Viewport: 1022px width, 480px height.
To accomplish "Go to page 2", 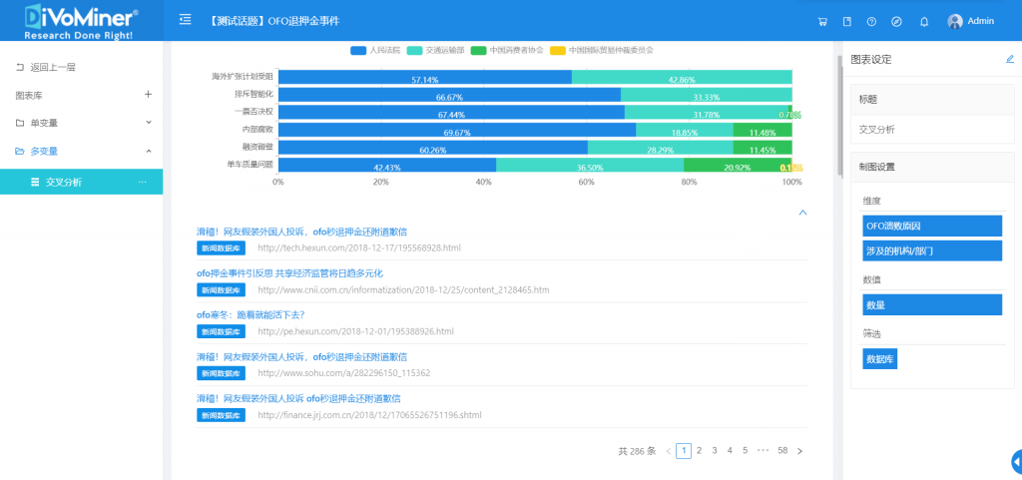I will [x=699, y=451].
